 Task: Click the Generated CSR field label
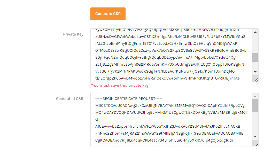(69, 99)
